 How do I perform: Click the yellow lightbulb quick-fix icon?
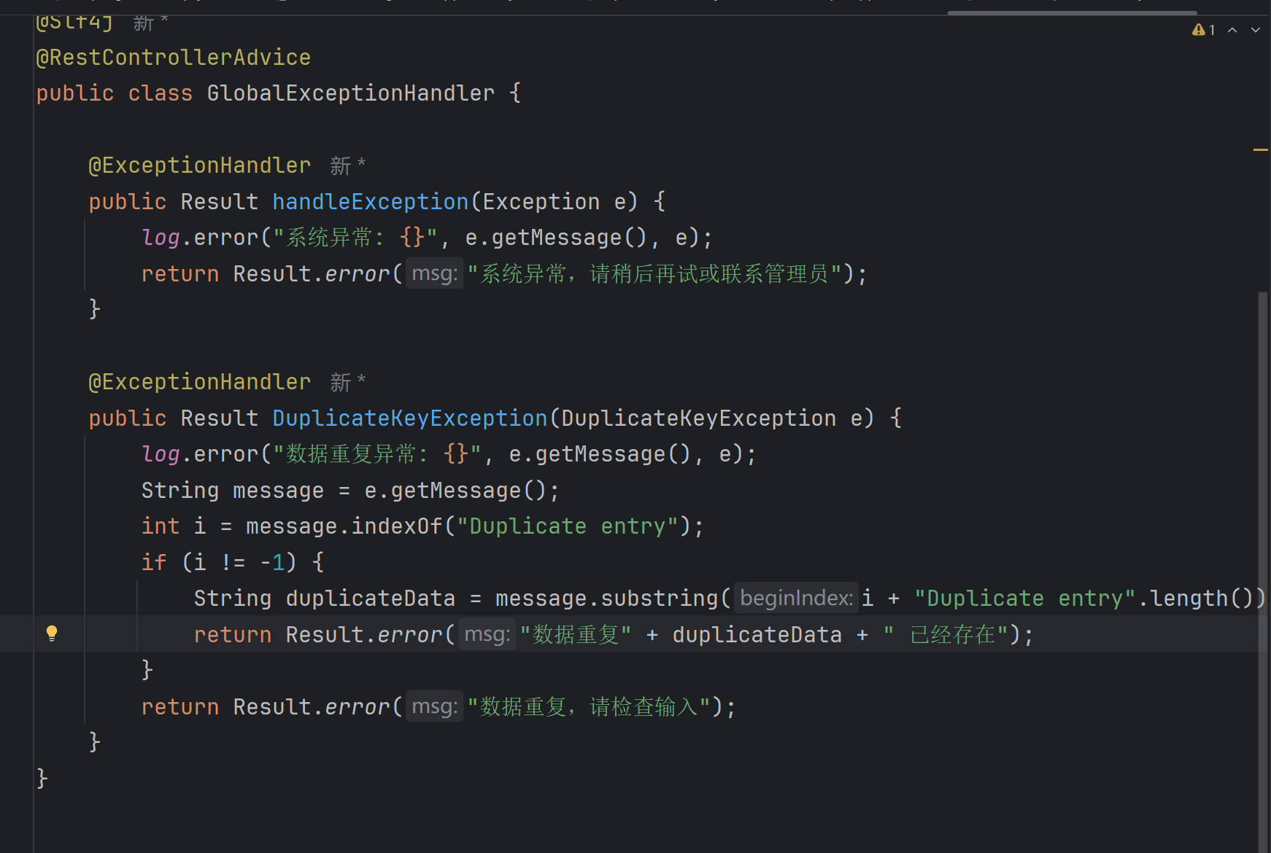click(x=52, y=633)
